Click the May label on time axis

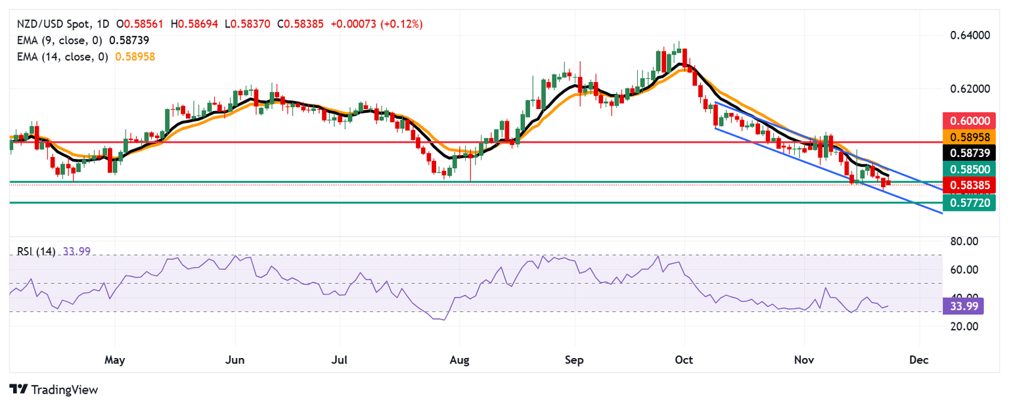pos(114,360)
